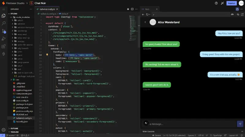This screenshot has width=245, height=137.
Task: Toggle the hamburger menu in the activity bar
Action: tap(4, 9)
